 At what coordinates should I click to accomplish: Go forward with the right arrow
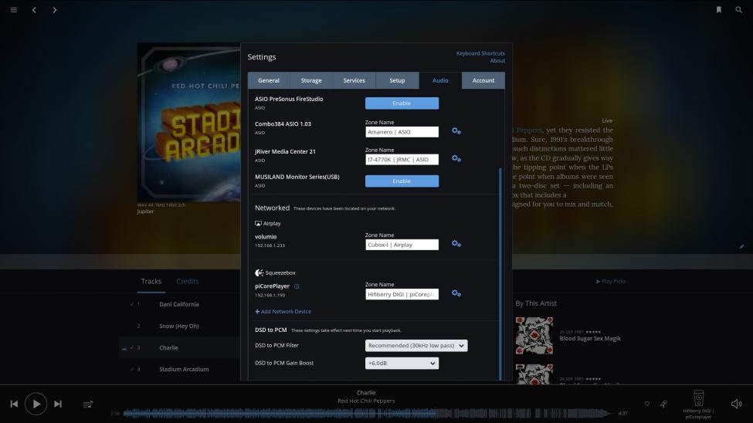[x=55, y=9]
